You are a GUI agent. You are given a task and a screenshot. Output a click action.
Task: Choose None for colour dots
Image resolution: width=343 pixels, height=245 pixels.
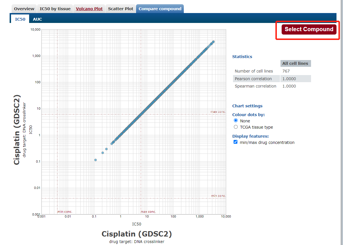[236, 120]
